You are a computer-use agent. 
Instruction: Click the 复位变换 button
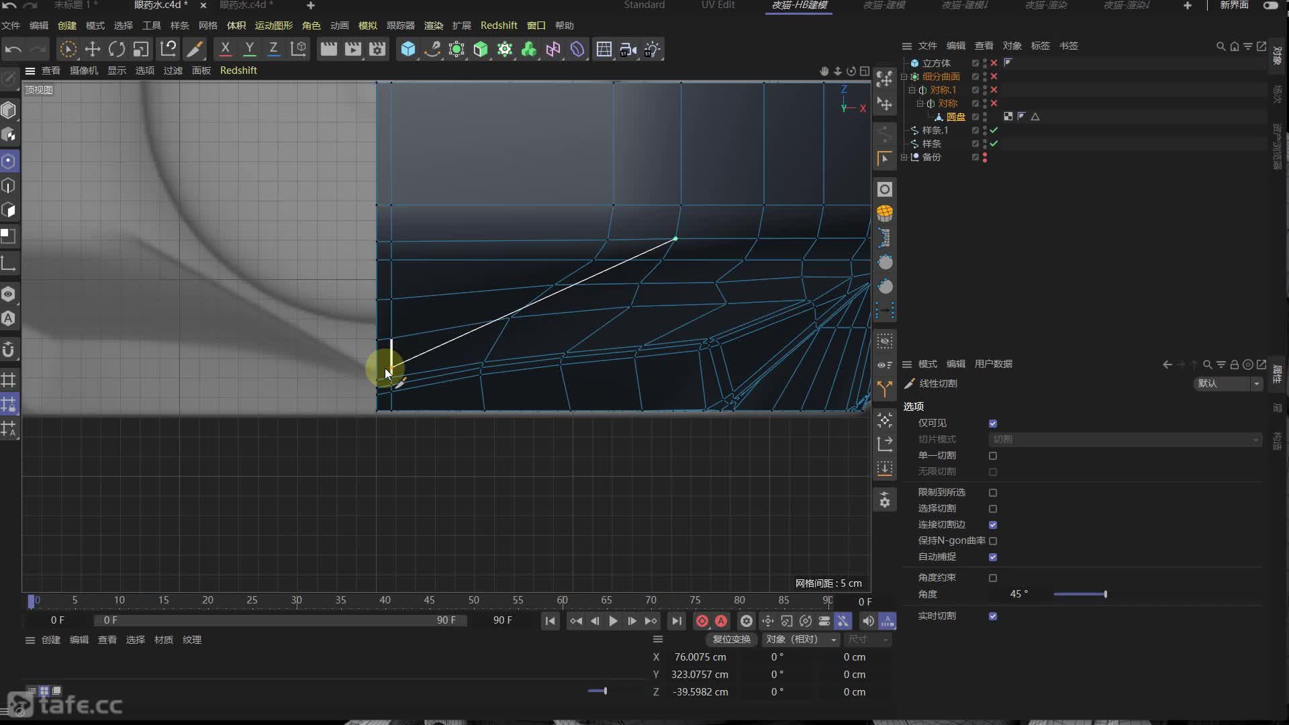tap(731, 639)
